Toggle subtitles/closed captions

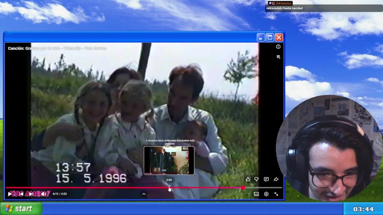pos(256,194)
